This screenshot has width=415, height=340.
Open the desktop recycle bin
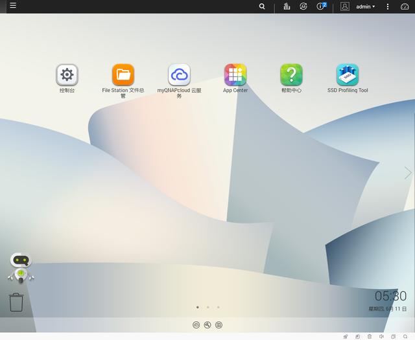(16, 302)
